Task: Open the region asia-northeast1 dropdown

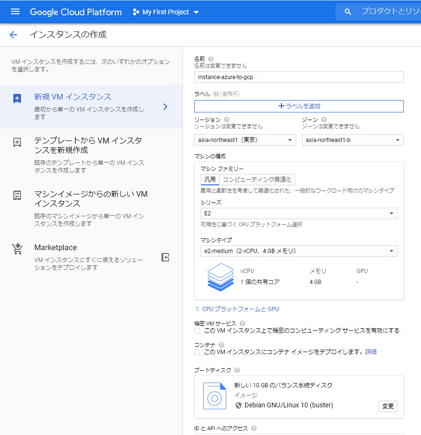Action: pyautogui.click(x=245, y=140)
